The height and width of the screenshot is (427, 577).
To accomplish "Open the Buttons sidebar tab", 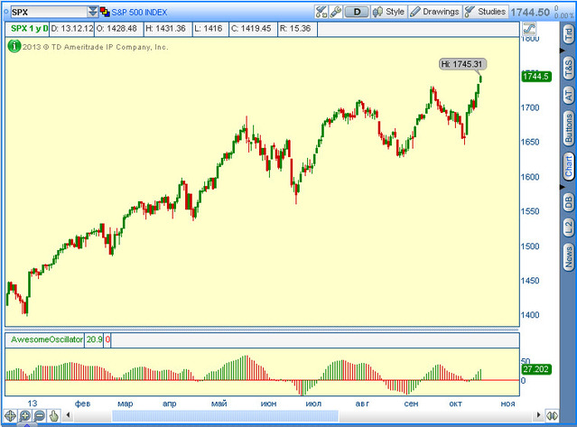I will (569, 128).
